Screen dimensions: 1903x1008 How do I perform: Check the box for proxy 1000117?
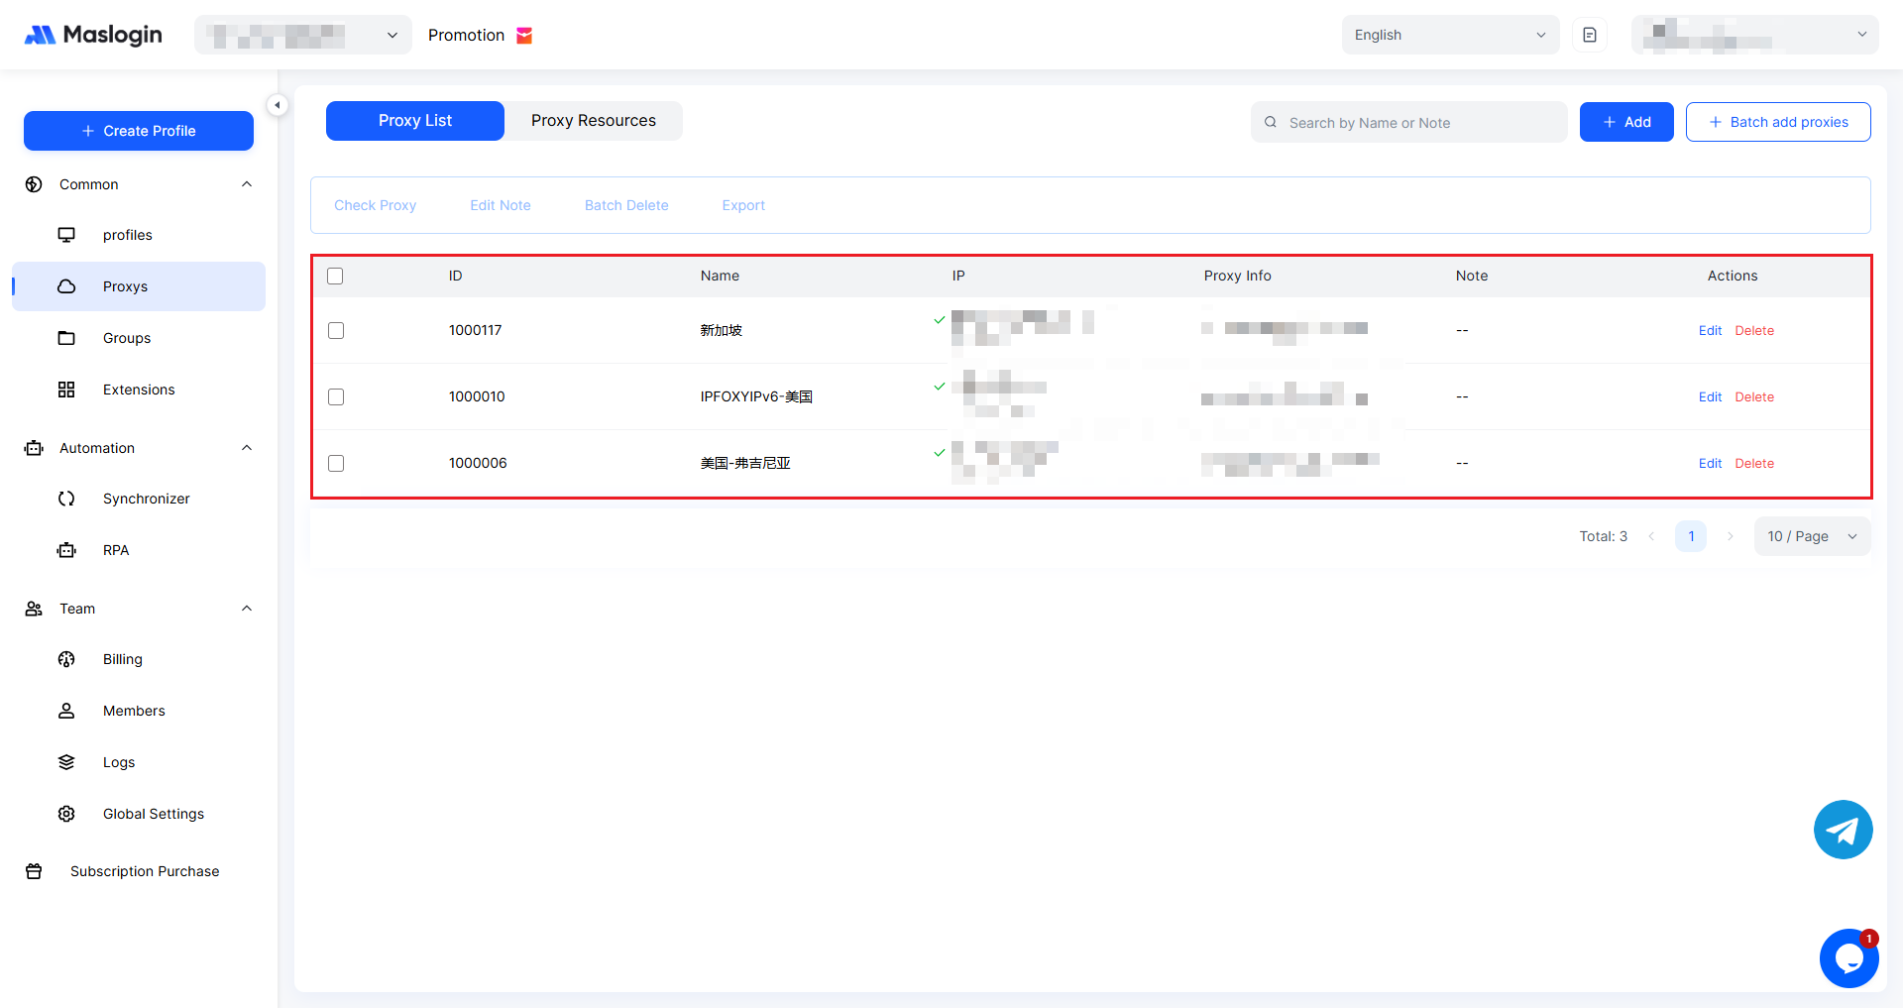click(336, 331)
